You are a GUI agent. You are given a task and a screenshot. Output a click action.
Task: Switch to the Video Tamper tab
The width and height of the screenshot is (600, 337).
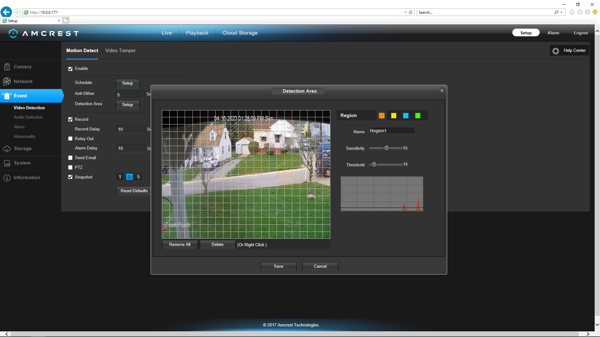[120, 51]
